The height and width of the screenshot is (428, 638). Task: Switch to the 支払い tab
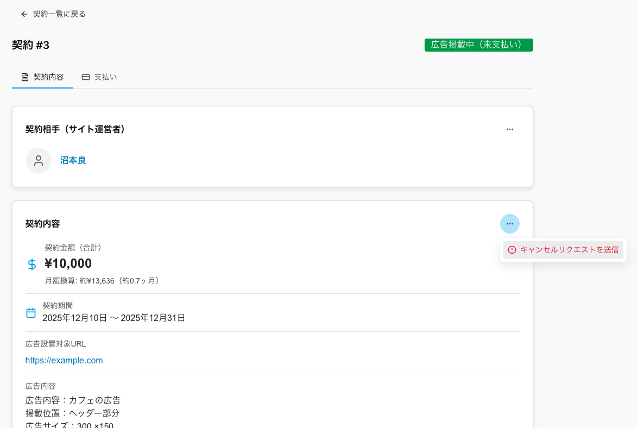[105, 77]
